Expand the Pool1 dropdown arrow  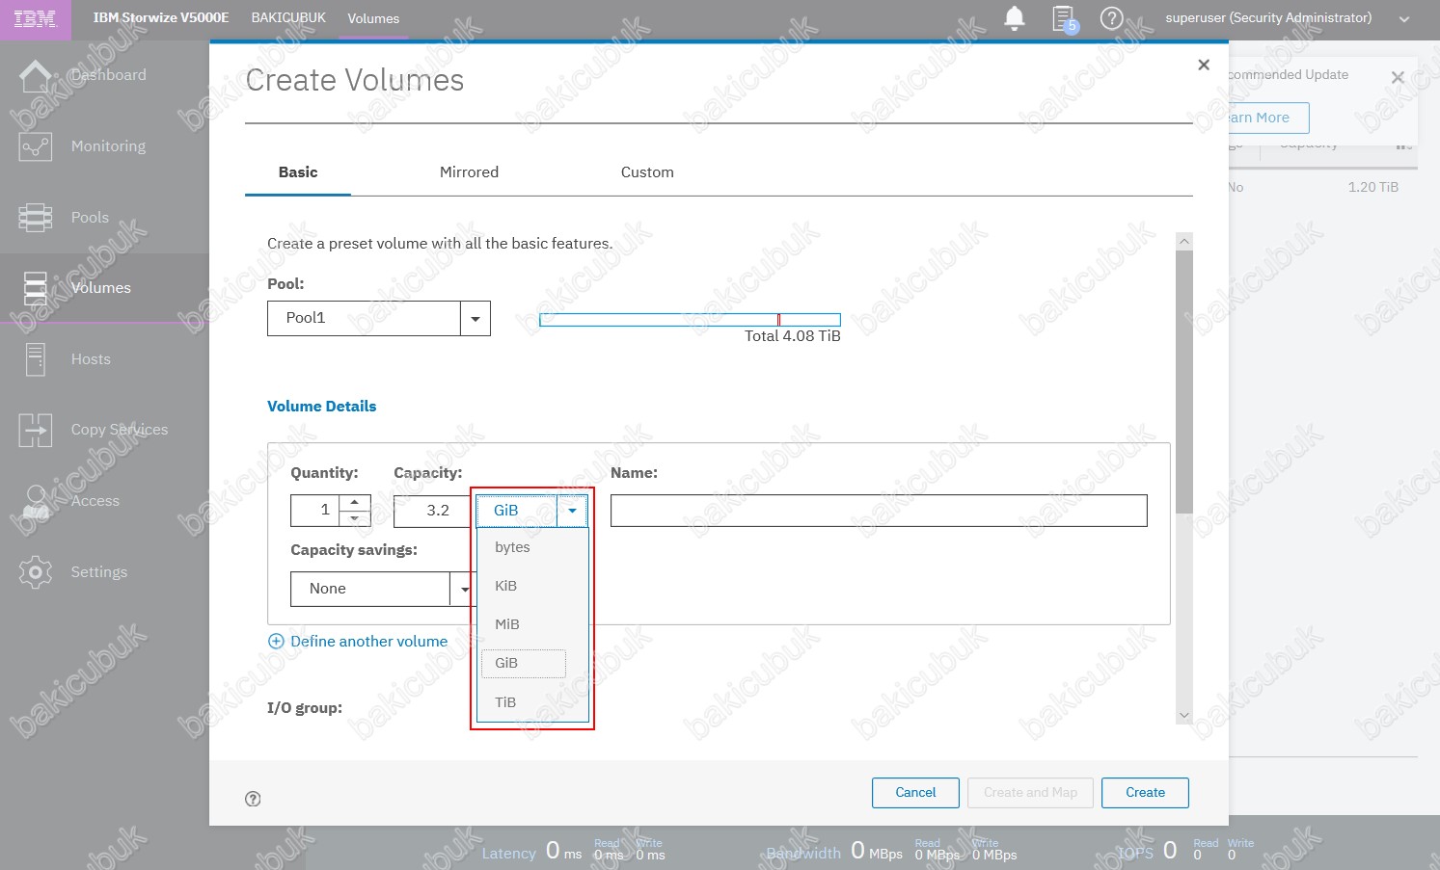pos(475,319)
